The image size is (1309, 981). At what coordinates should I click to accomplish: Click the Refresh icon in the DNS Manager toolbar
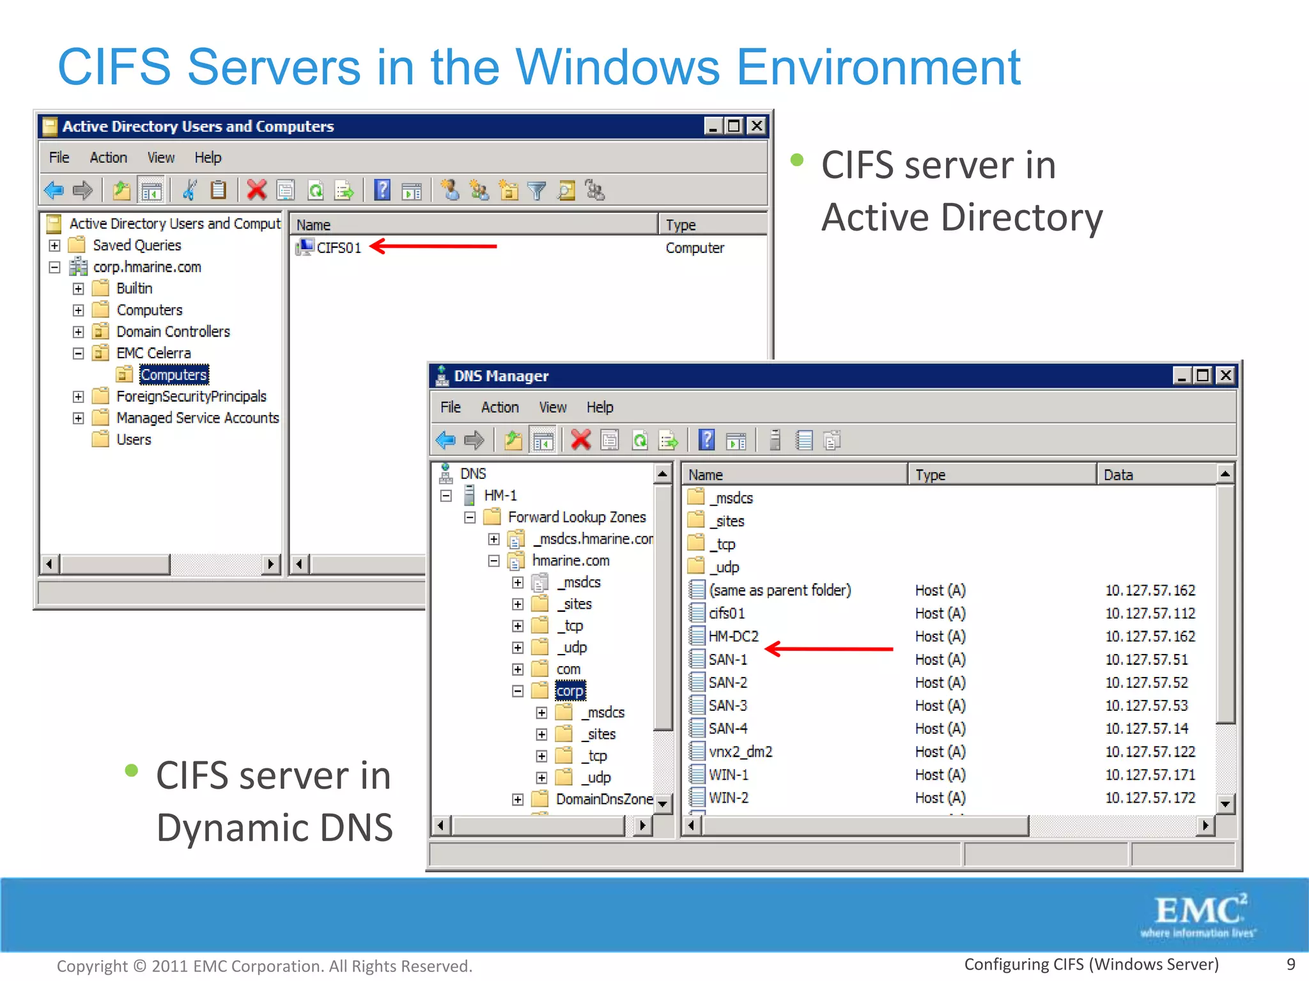640,440
